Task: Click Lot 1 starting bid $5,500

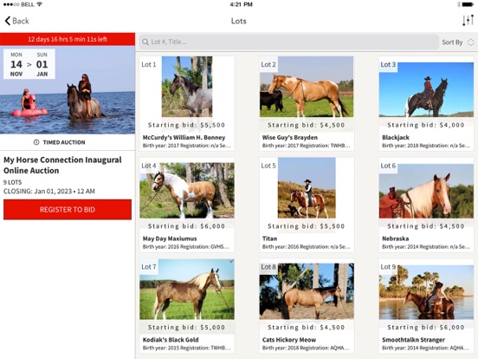Action: point(186,125)
